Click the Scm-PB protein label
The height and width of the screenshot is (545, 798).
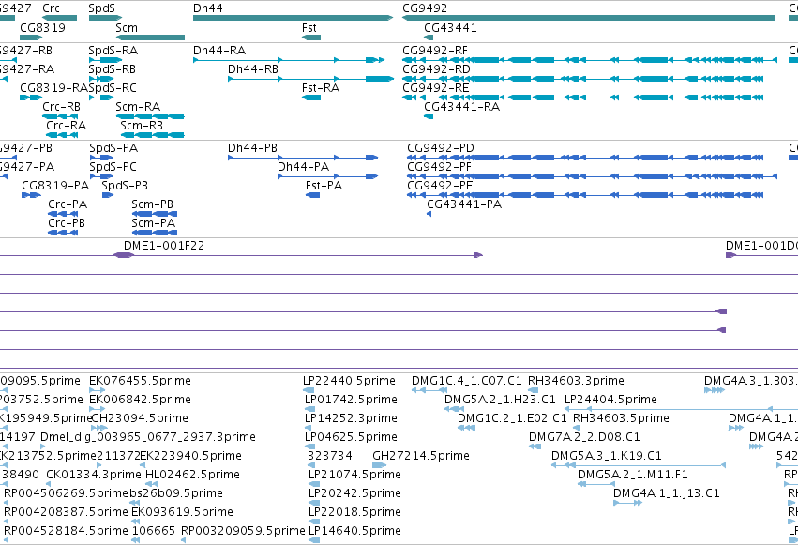click(152, 204)
